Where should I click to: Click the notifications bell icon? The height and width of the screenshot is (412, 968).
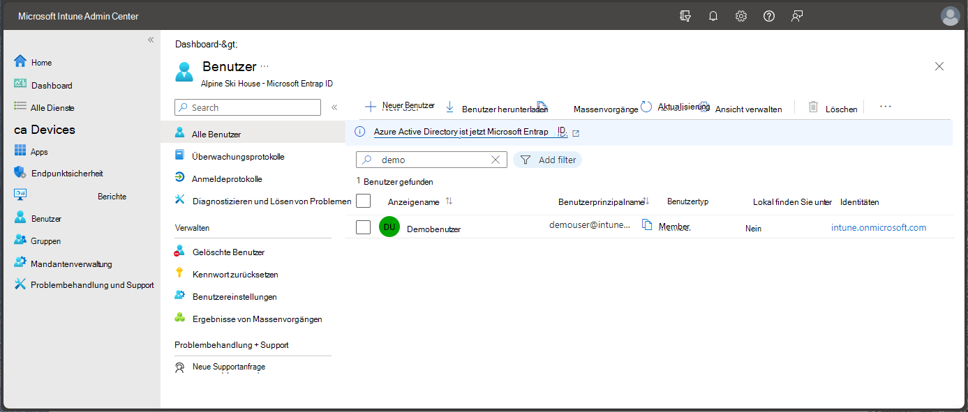click(x=713, y=16)
